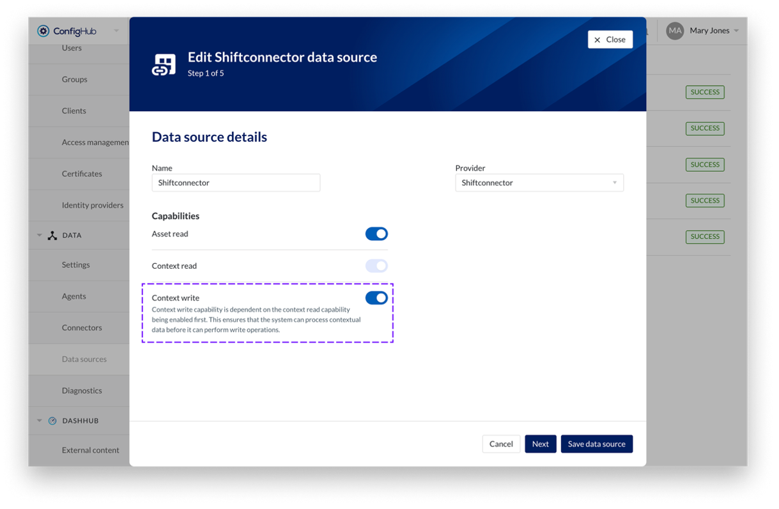The height and width of the screenshot is (509, 779).
Task: Click the Name input field
Action: click(236, 183)
